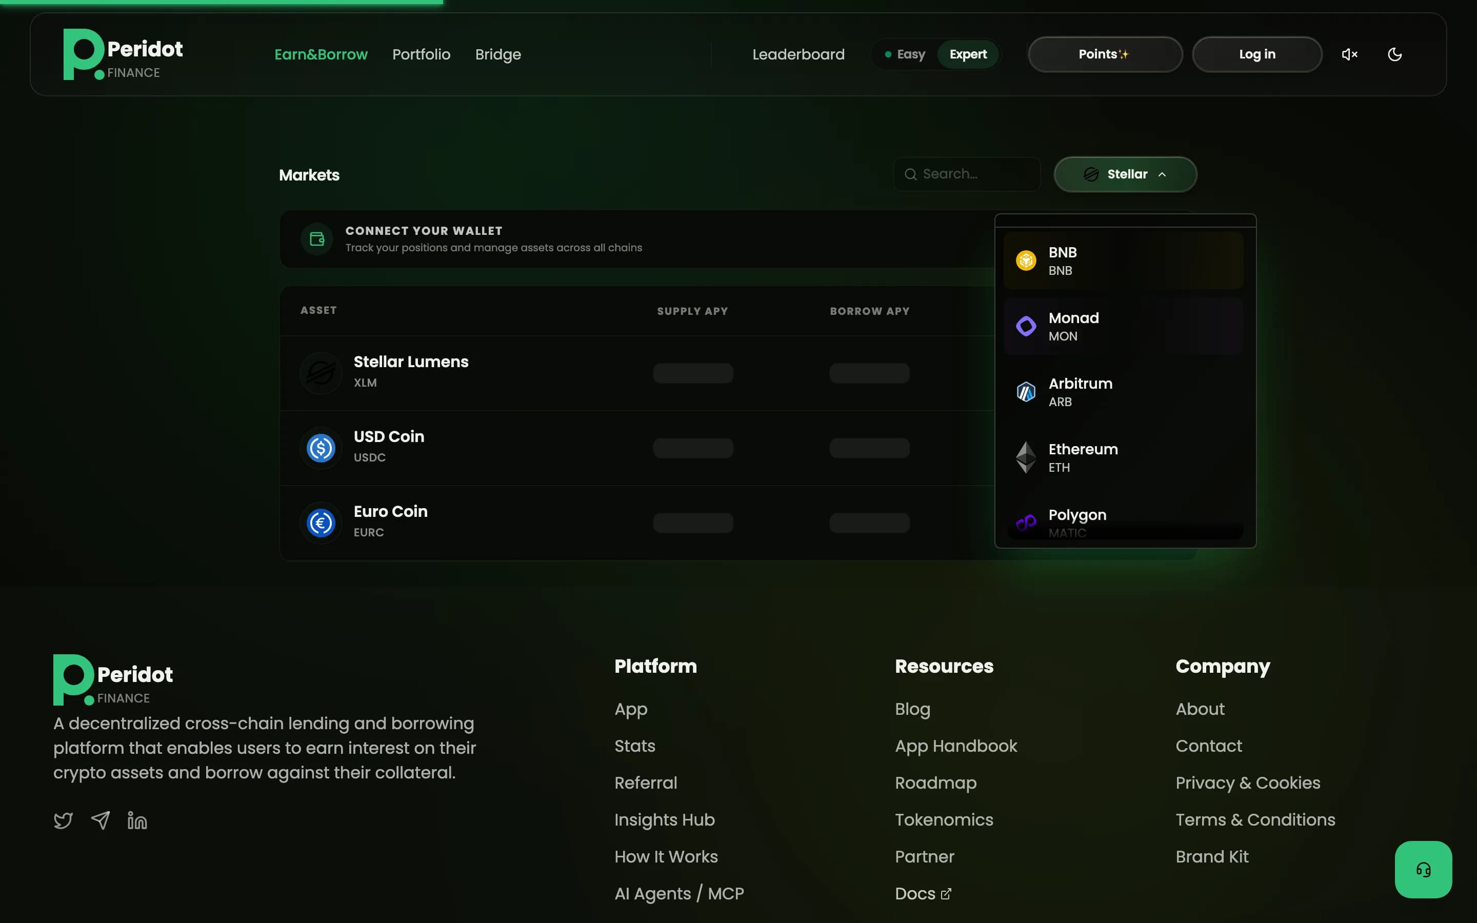Open the App Handbook link
The image size is (1477, 923).
click(956, 746)
